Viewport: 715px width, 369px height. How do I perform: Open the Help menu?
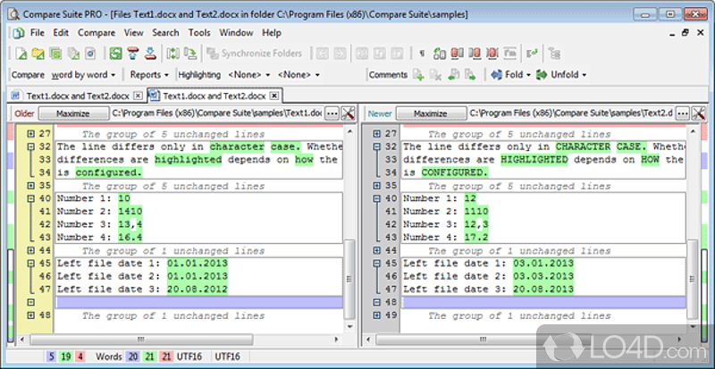272,33
